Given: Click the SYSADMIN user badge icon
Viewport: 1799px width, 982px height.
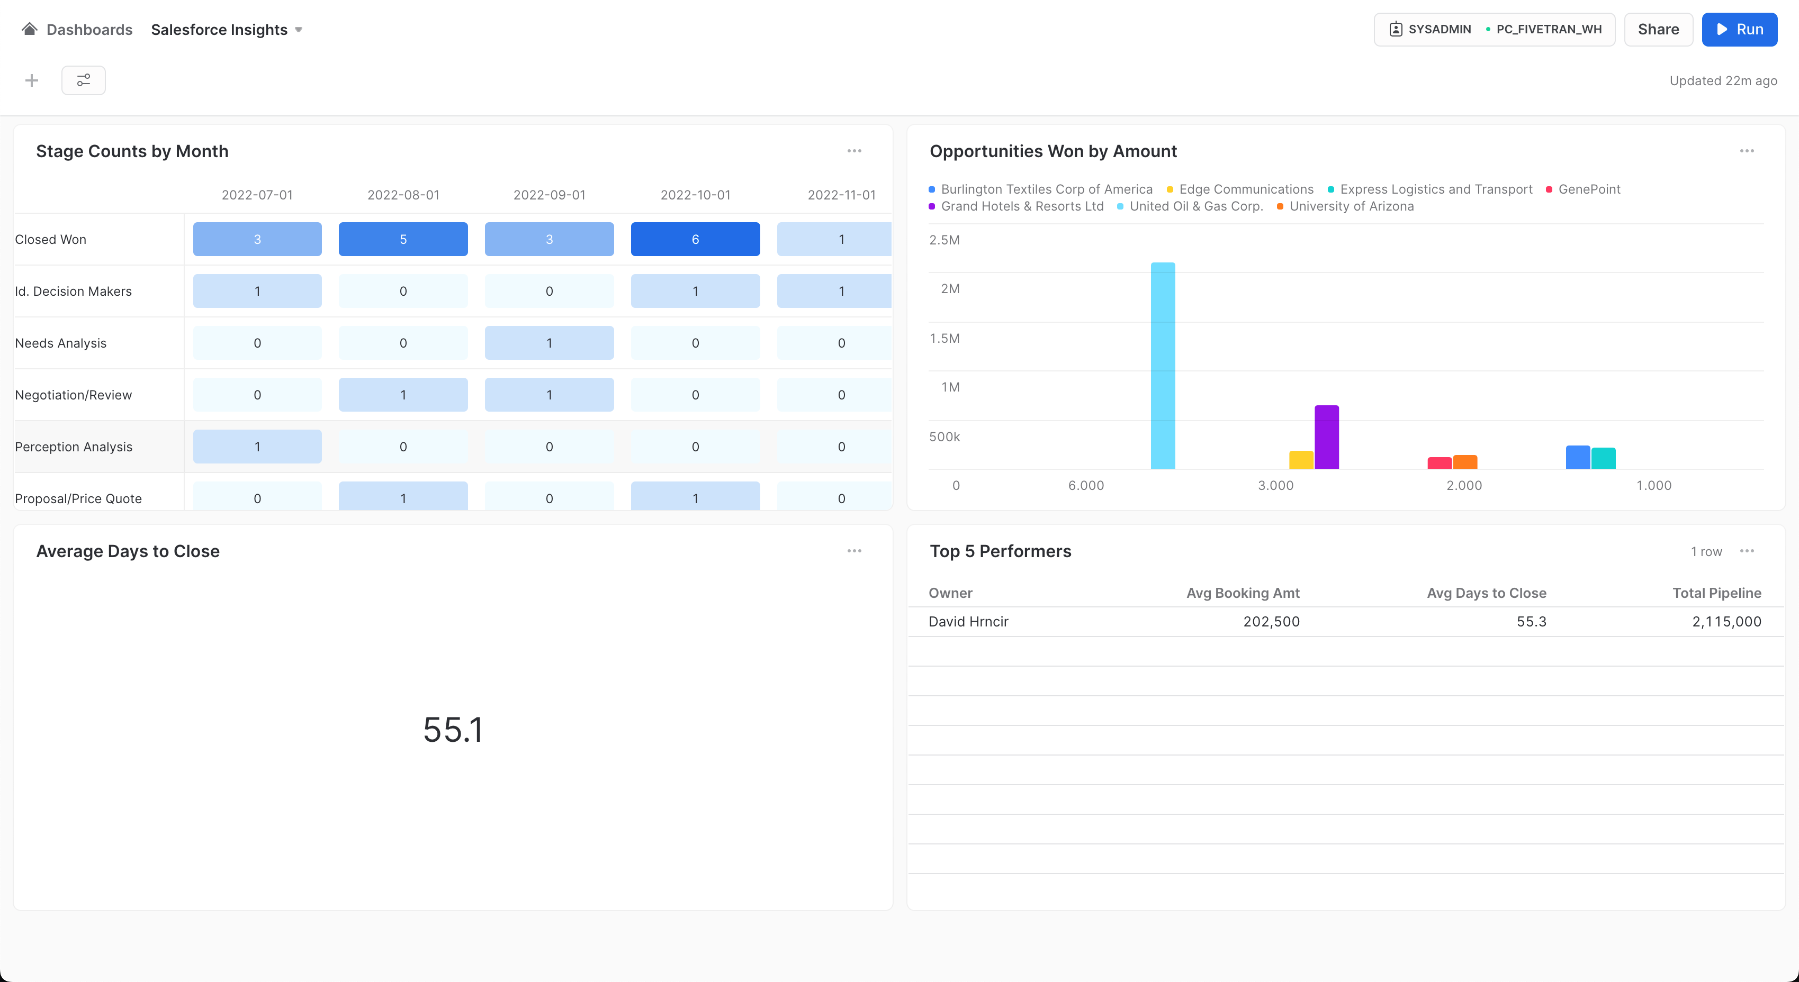Looking at the screenshot, I should [x=1396, y=29].
